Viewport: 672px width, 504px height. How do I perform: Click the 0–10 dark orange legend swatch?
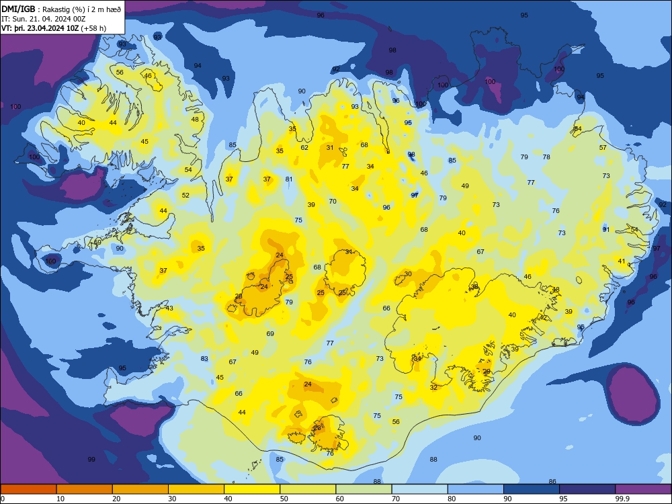(x=28, y=489)
